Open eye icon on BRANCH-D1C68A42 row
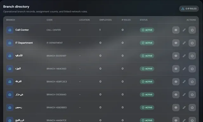Image resolution: width=203 pixels, height=122 pixels. click(176, 94)
